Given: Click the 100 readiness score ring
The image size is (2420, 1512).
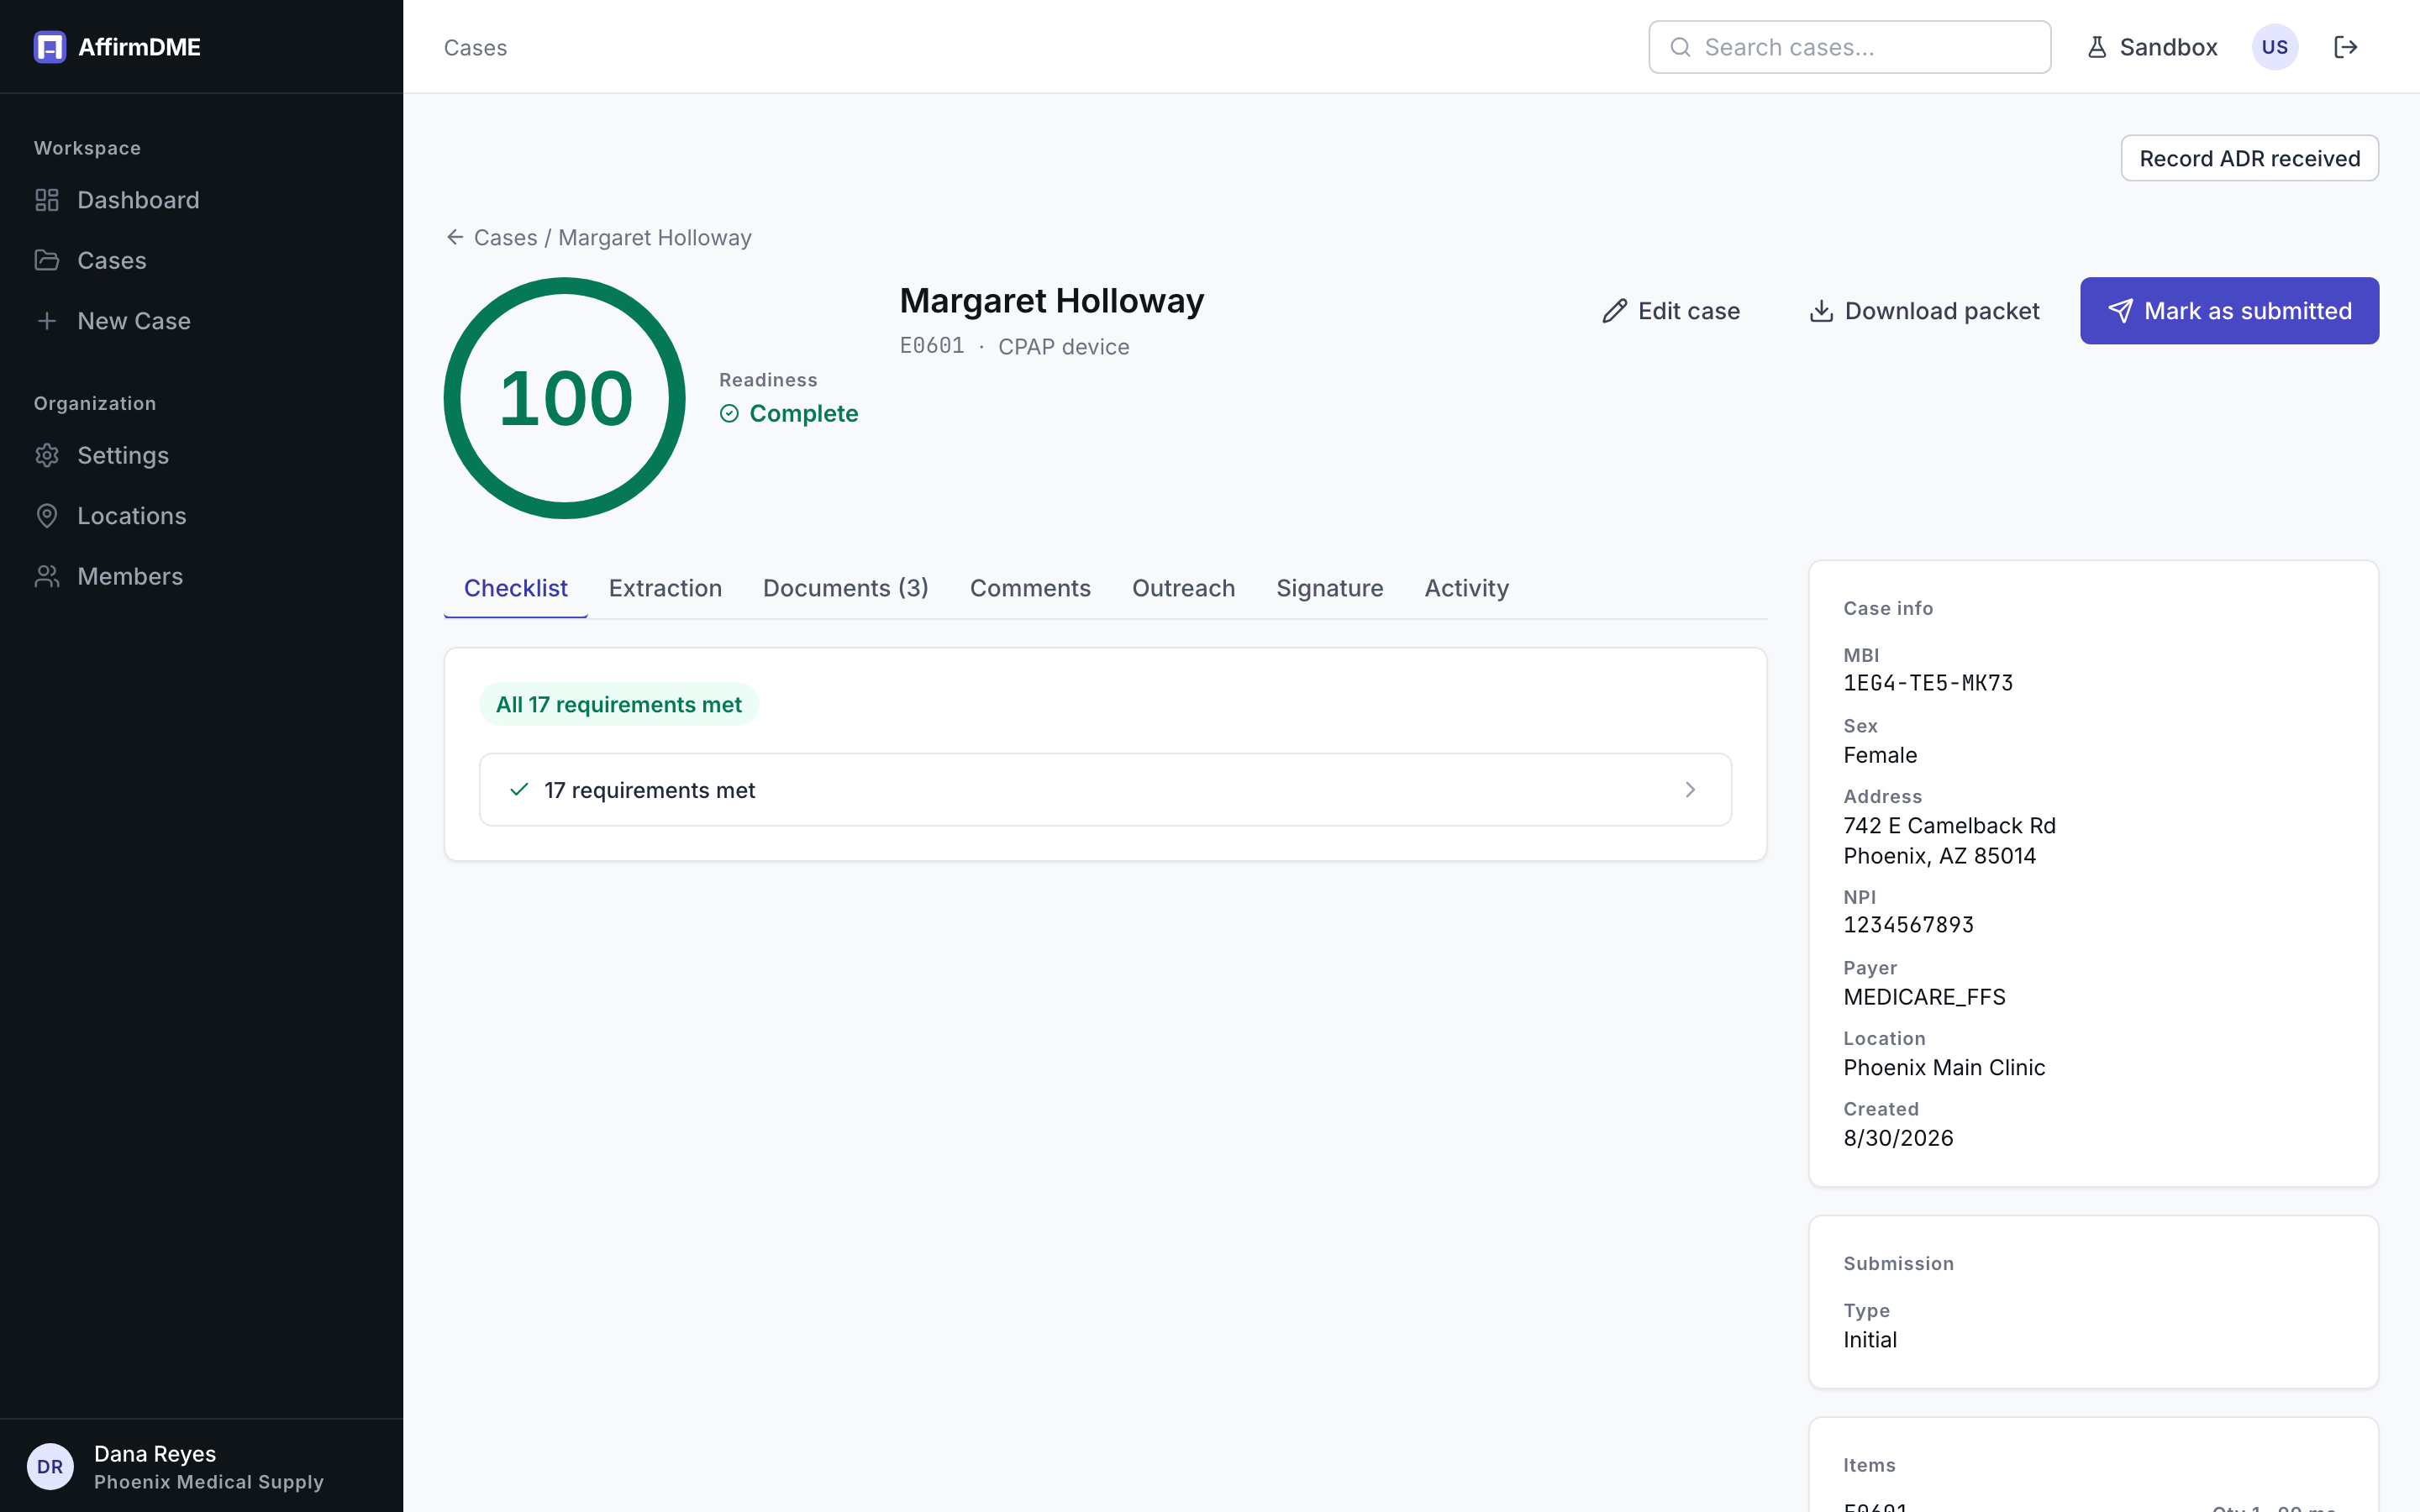Looking at the screenshot, I should pyautogui.click(x=565, y=398).
